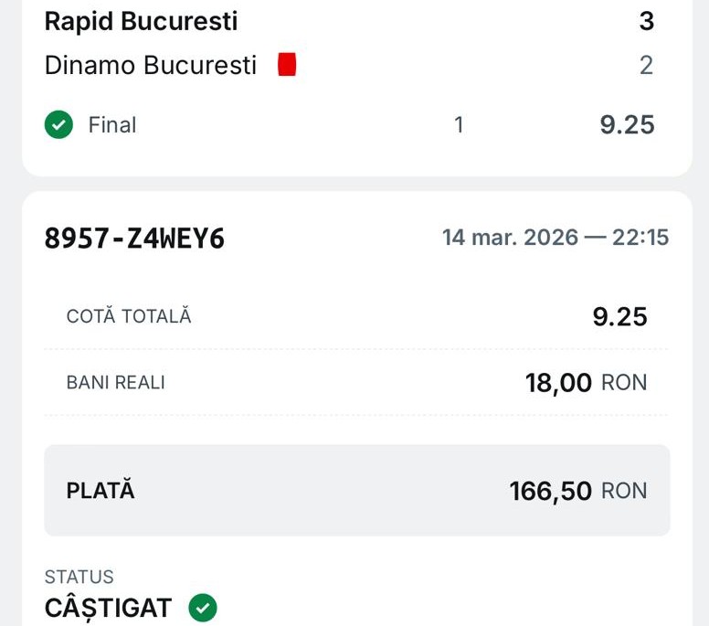Click the BANI REALI label
709x626 pixels.
(116, 383)
